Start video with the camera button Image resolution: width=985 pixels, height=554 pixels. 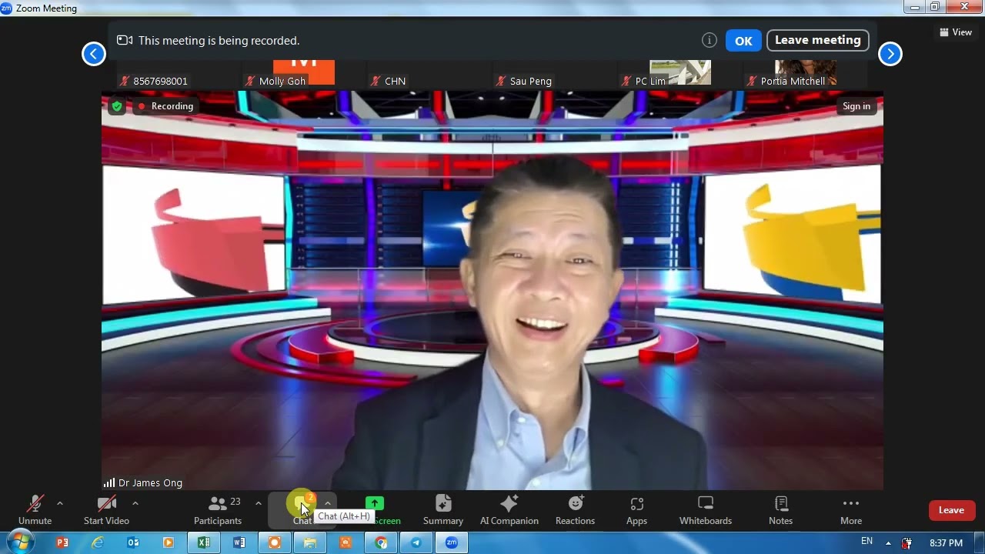coord(106,510)
